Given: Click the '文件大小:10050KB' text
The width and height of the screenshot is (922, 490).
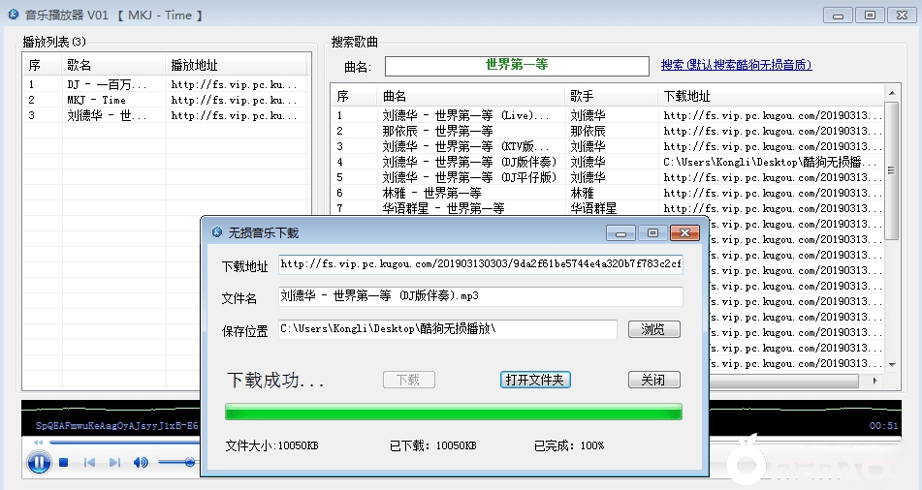Looking at the screenshot, I should click(271, 445).
